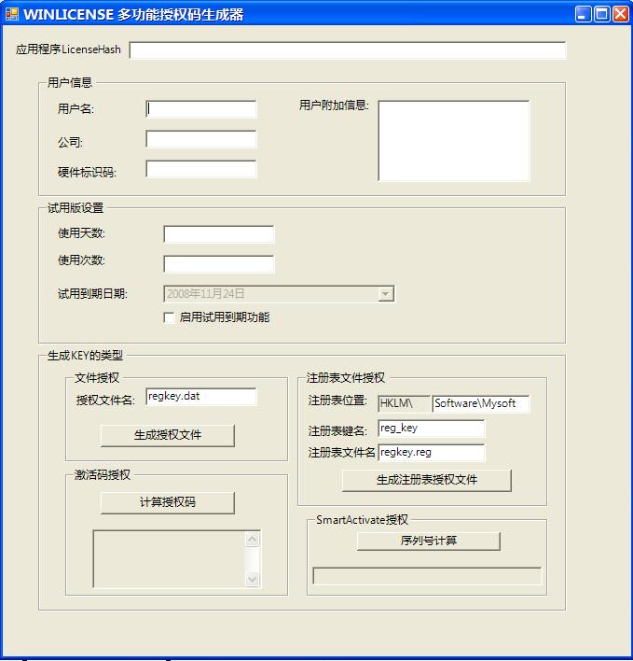
Task: Click the scroll down arrow in 激活码授权 box
Action: (x=252, y=579)
